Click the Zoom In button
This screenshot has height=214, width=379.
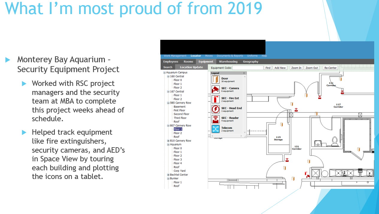297,68
